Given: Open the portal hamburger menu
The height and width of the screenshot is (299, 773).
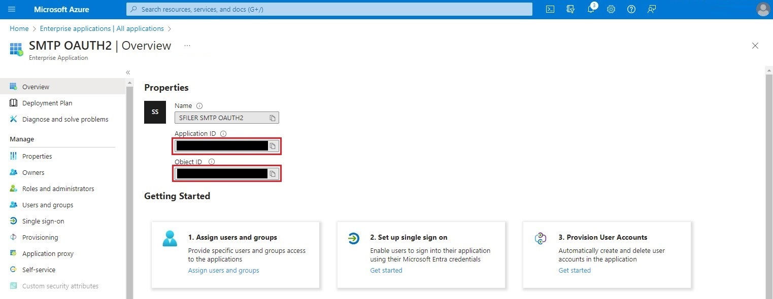Looking at the screenshot, I should pos(11,9).
